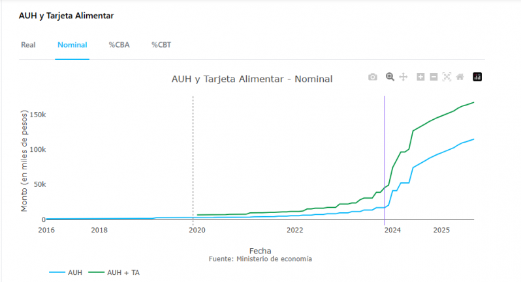Open the %CBA tab
Screen dimensions: 521x282
(119, 45)
